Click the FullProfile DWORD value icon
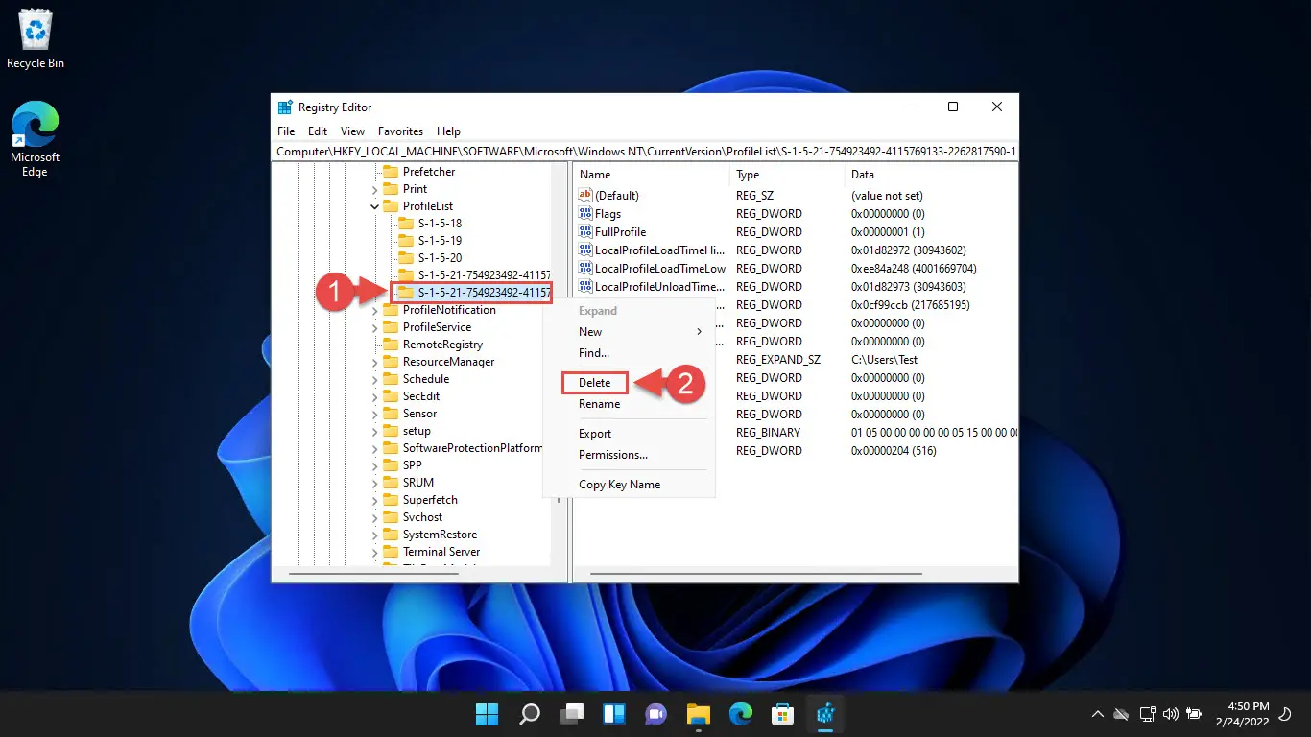The width and height of the screenshot is (1311, 737). click(x=585, y=232)
